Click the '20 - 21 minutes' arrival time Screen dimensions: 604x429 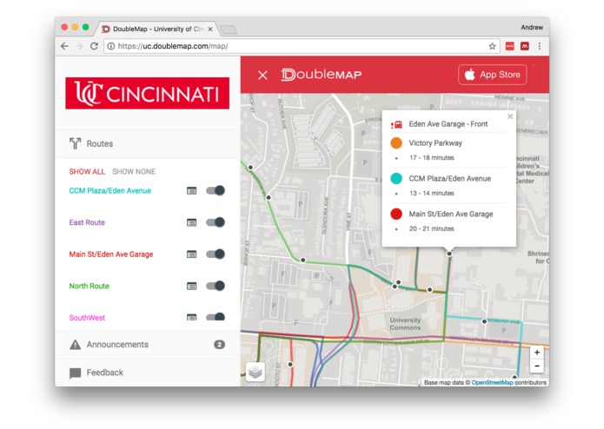coord(431,228)
